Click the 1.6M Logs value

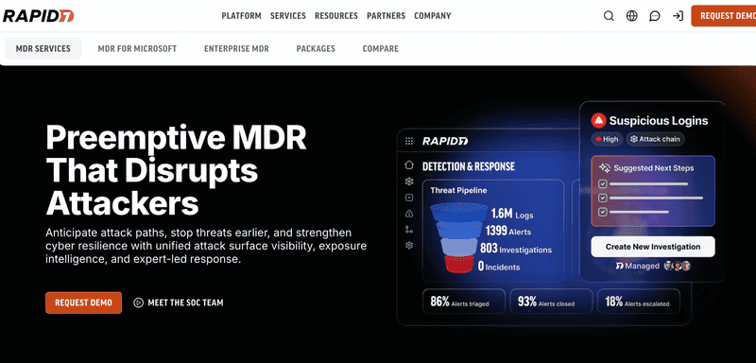(x=512, y=214)
